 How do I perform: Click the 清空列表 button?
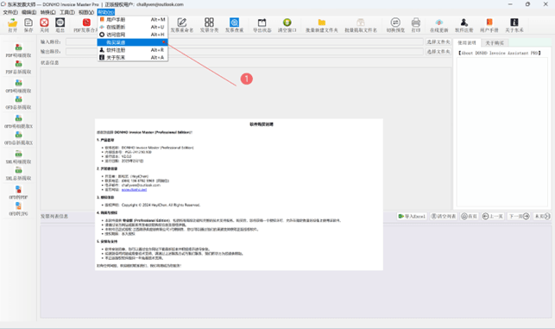pyautogui.click(x=444, y=216)
